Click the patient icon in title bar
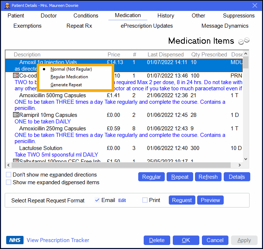Viewport: 263px width, 249px height. click(x=5, y=6)
